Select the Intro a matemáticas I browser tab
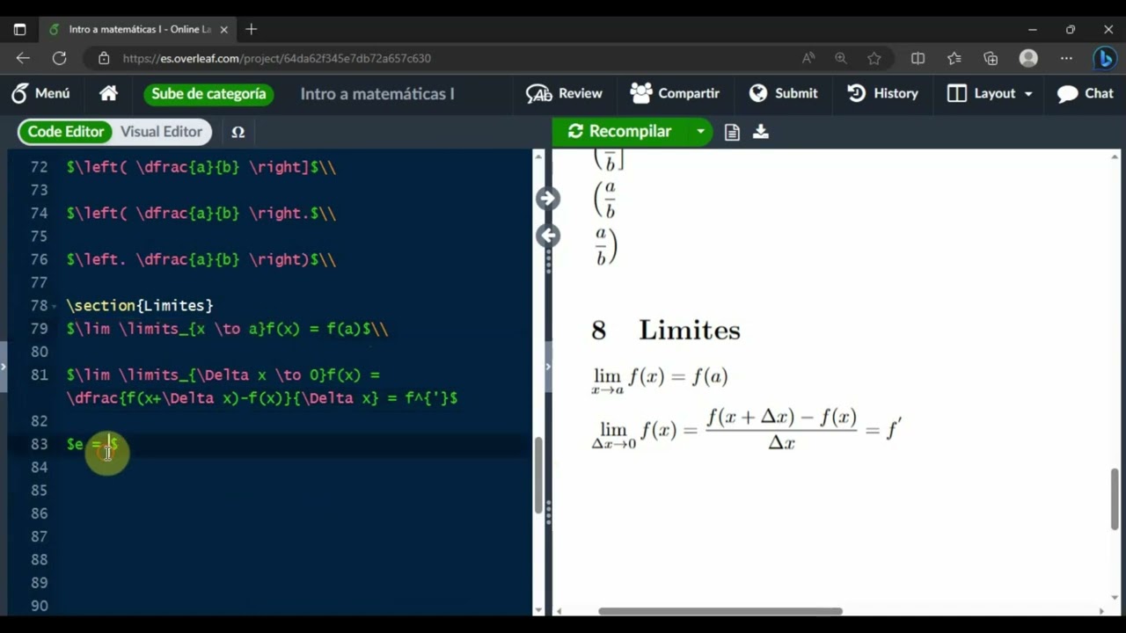The image size is (1126, 633). [x=139, y=29]
